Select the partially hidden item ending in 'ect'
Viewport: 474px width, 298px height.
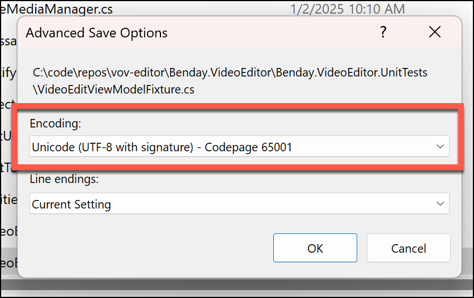click(x=7, y=104)
